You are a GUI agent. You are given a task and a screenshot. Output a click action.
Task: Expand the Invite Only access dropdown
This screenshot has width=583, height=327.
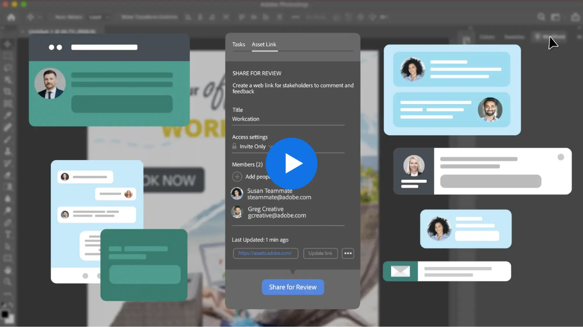252,146
